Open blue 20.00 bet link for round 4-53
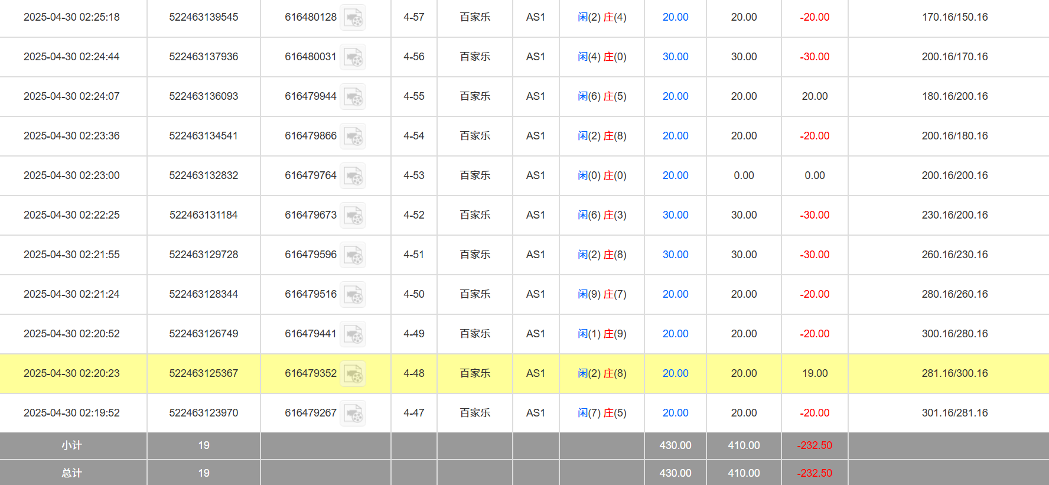This screenshot has height=485, width=1049. (x=675, y=175)
